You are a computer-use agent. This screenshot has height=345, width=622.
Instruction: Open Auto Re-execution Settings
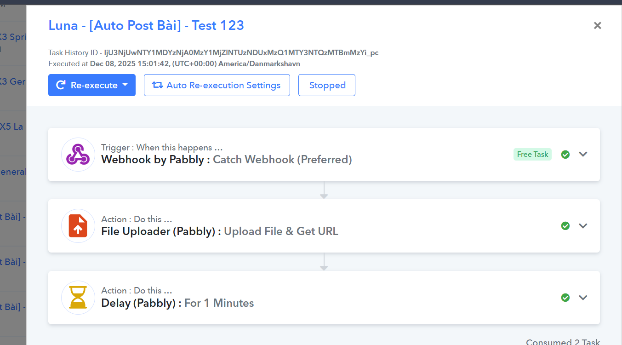coord(217,85)
